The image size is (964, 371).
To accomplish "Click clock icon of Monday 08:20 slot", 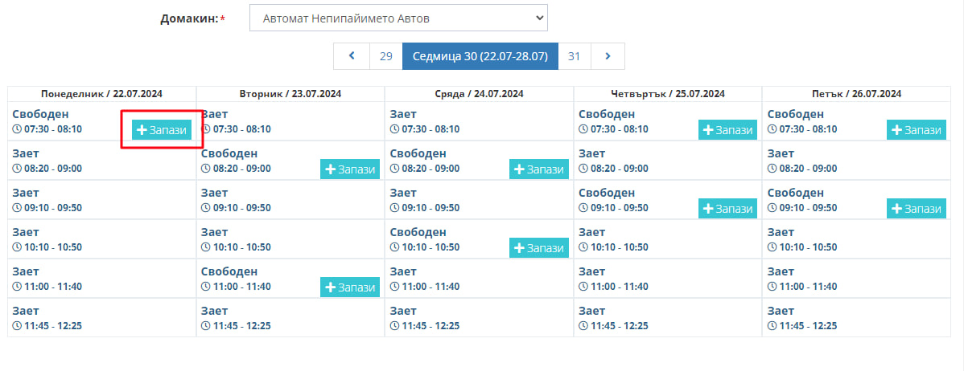I will tap(17, 169).
